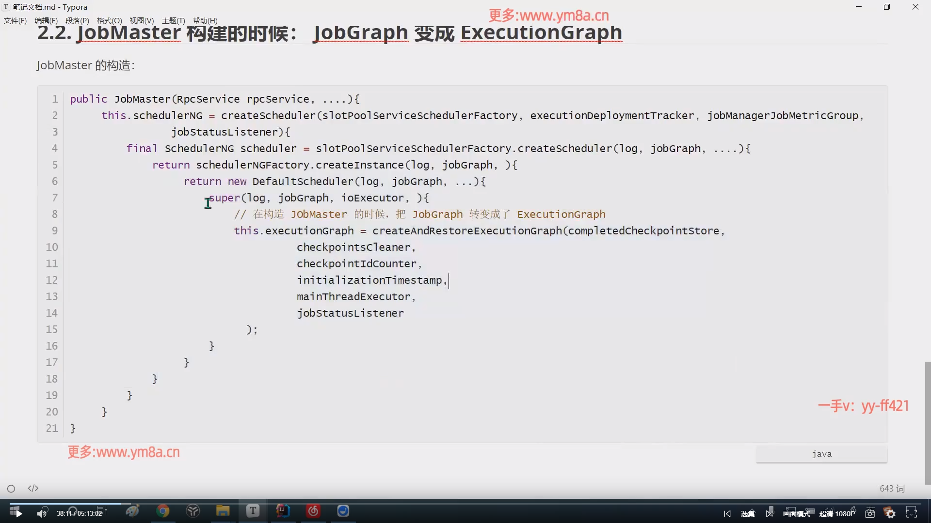Launch IntelliJ IDEA from the taskbar
This screenshot has height=523, width=931.
coord(283,511)
